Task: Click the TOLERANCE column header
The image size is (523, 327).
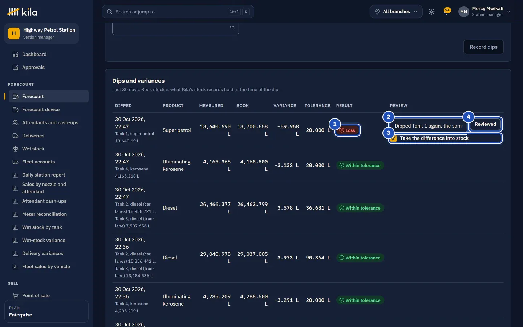Action: pyautogui.click(x=317, y=106)
